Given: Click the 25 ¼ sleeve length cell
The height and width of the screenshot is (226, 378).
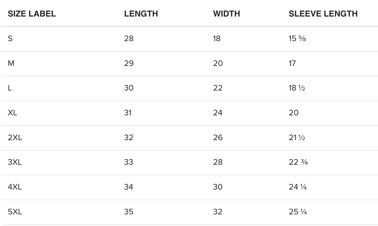Looking at the screenshot, I should pos(298,212).
